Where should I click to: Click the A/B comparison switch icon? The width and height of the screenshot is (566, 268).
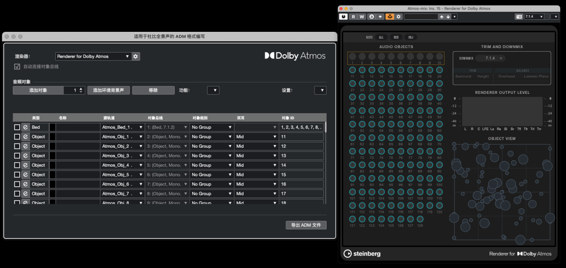[371, 17]
